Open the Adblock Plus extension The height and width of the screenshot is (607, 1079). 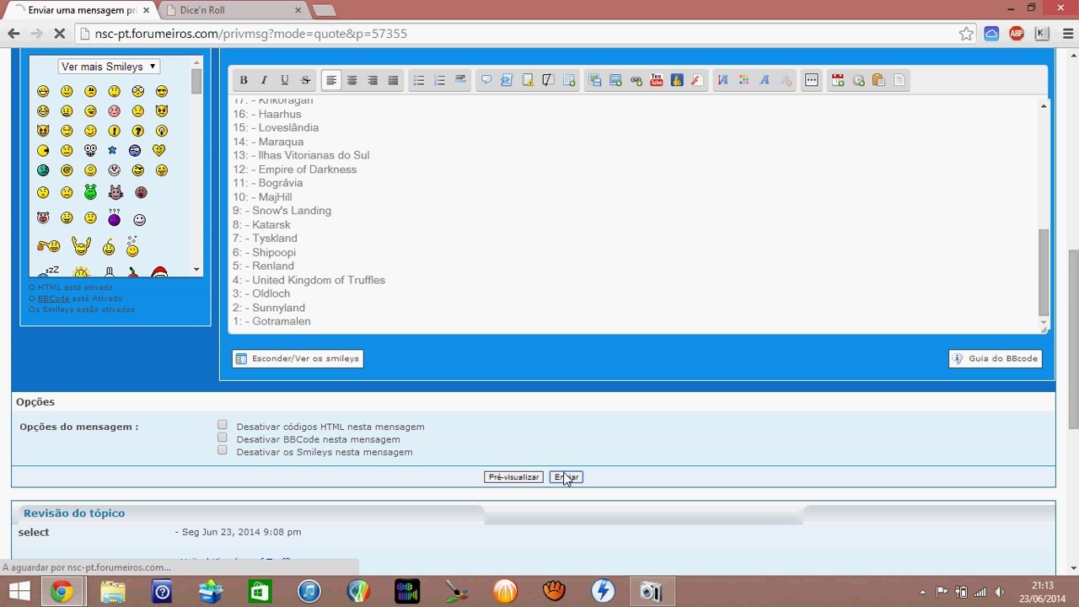pyautogui.click(x=1017, y=34)
